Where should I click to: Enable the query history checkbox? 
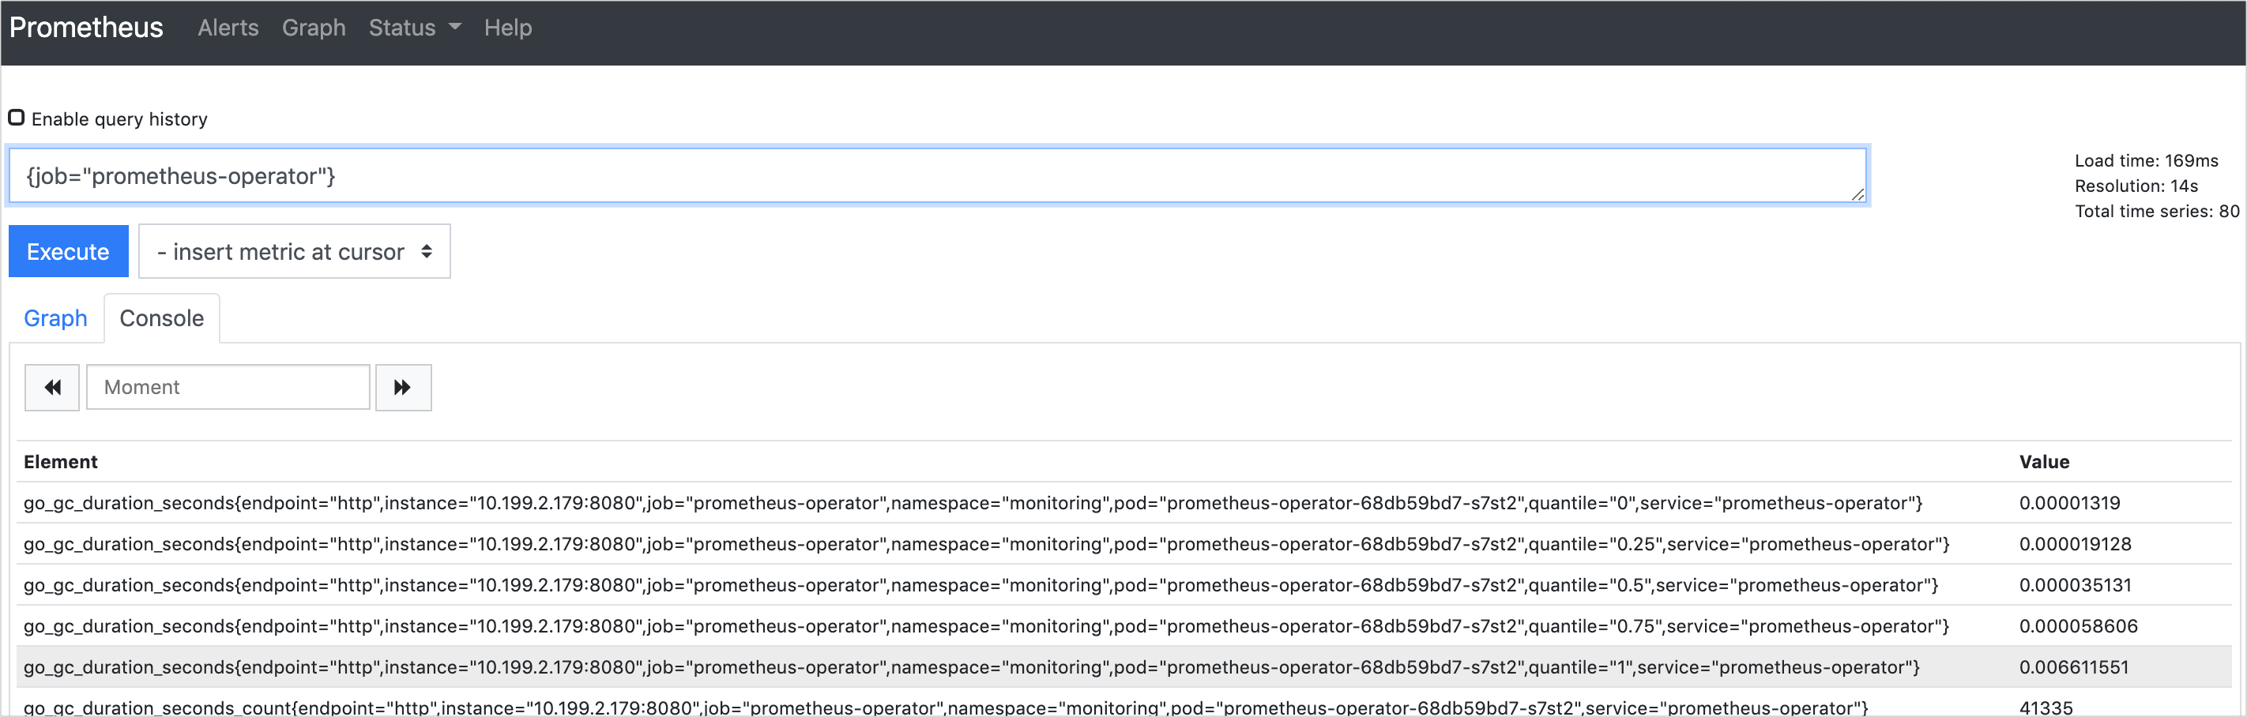point(17,118)
